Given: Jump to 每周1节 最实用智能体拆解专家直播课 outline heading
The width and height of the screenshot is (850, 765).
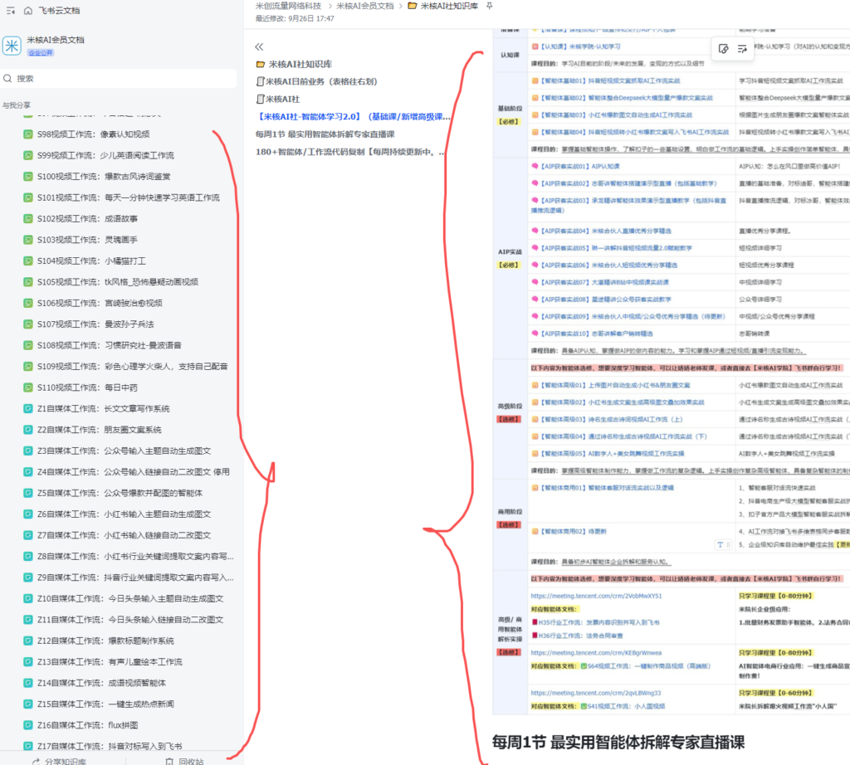Looking at the screenshot, I should (x=336, y=134).
